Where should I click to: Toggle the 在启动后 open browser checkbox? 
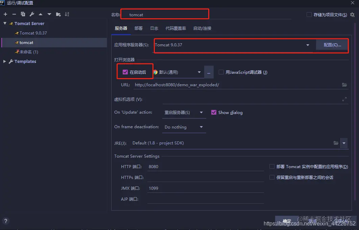pyautogui.click(x=125, y=71)
